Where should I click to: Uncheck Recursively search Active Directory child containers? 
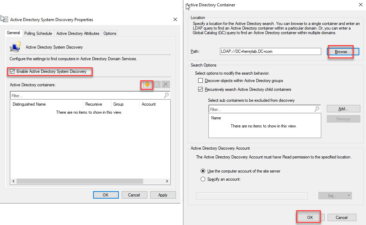coord(201,89)
